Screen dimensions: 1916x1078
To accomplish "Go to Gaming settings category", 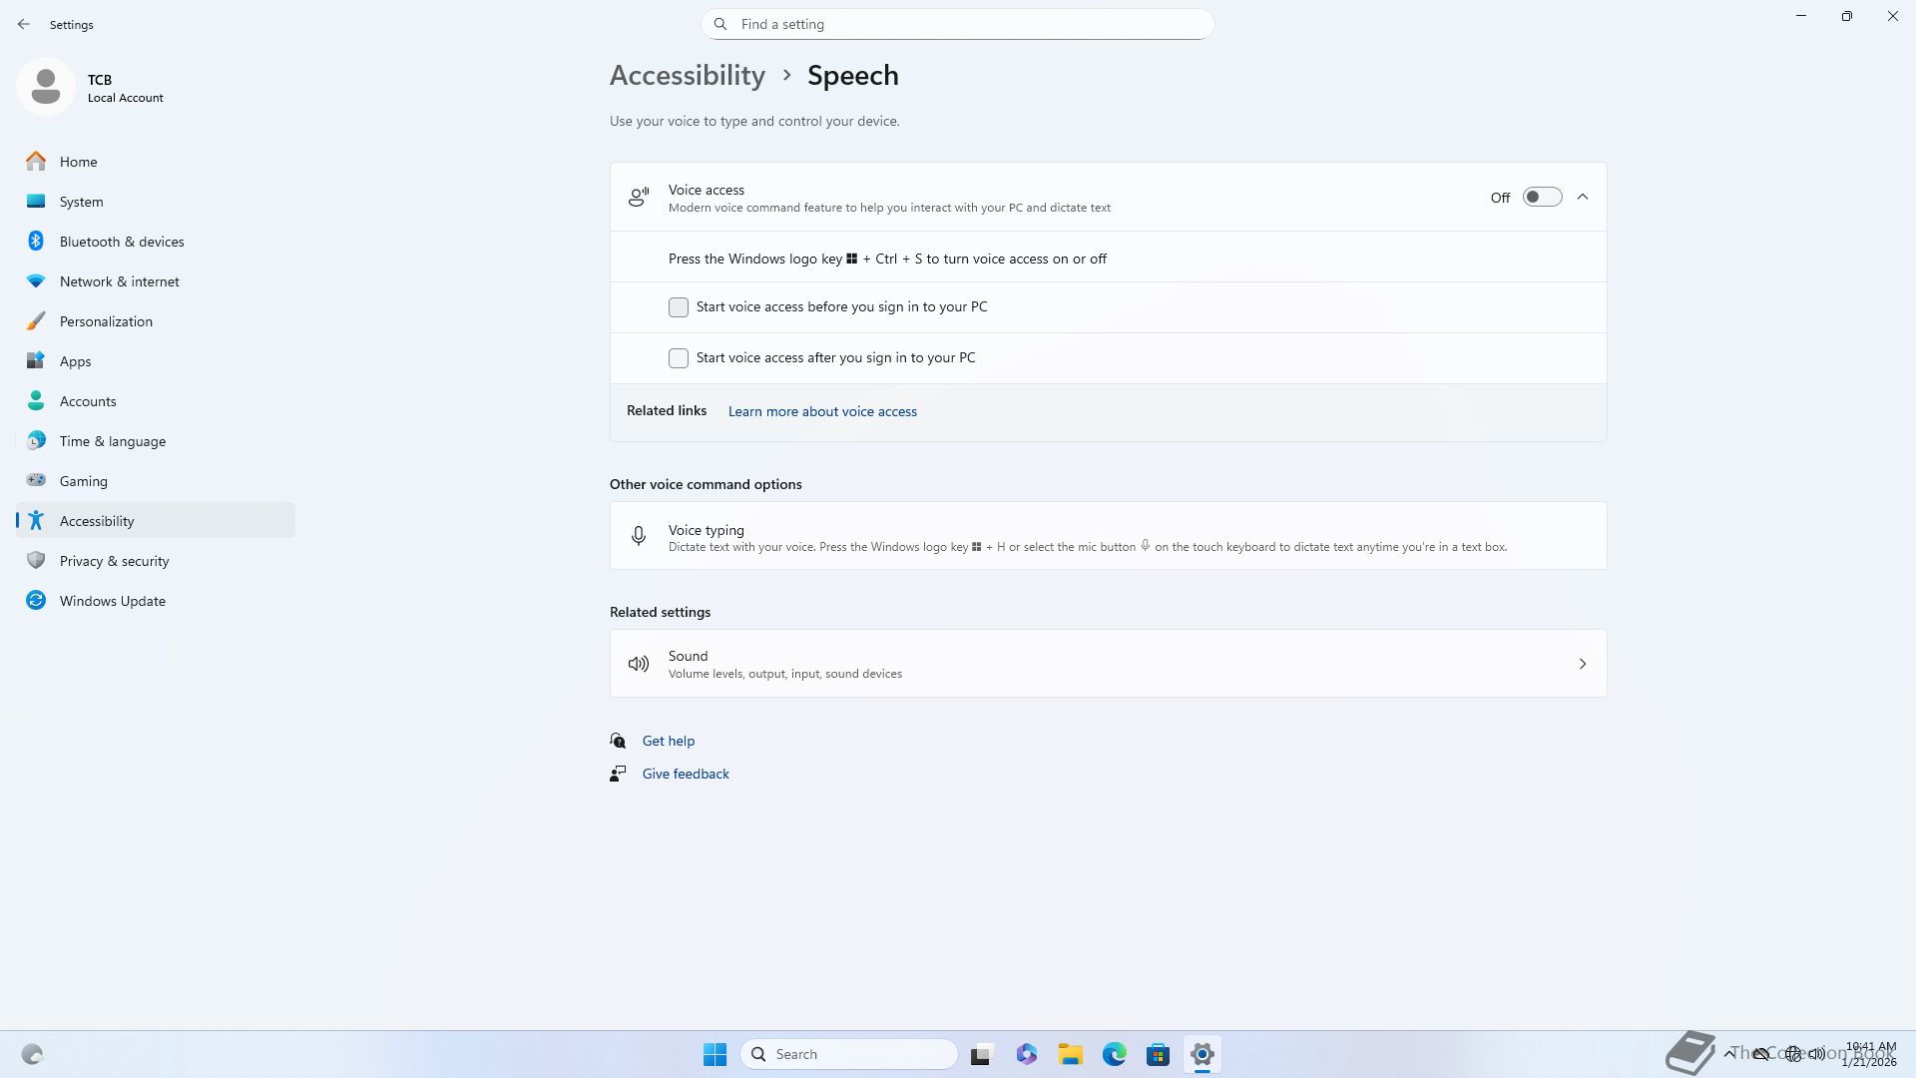I will [84, 481].
